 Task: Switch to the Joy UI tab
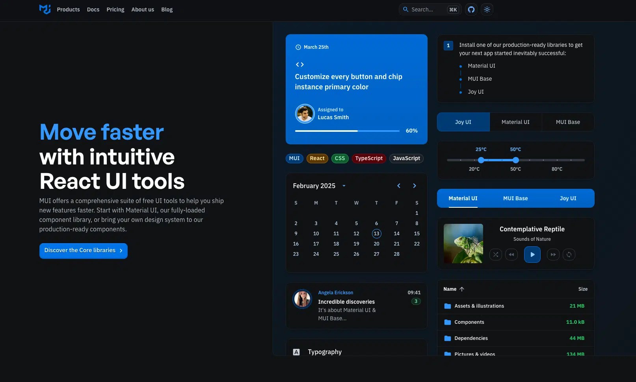click(x=568, y=198)
